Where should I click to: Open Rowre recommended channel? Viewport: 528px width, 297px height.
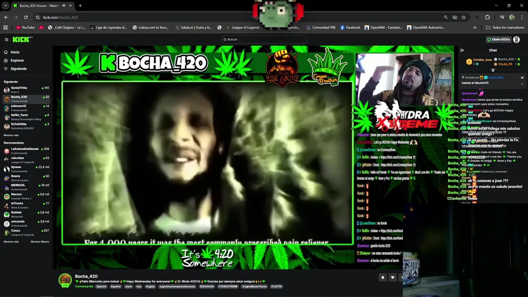[x=26, y=178]
